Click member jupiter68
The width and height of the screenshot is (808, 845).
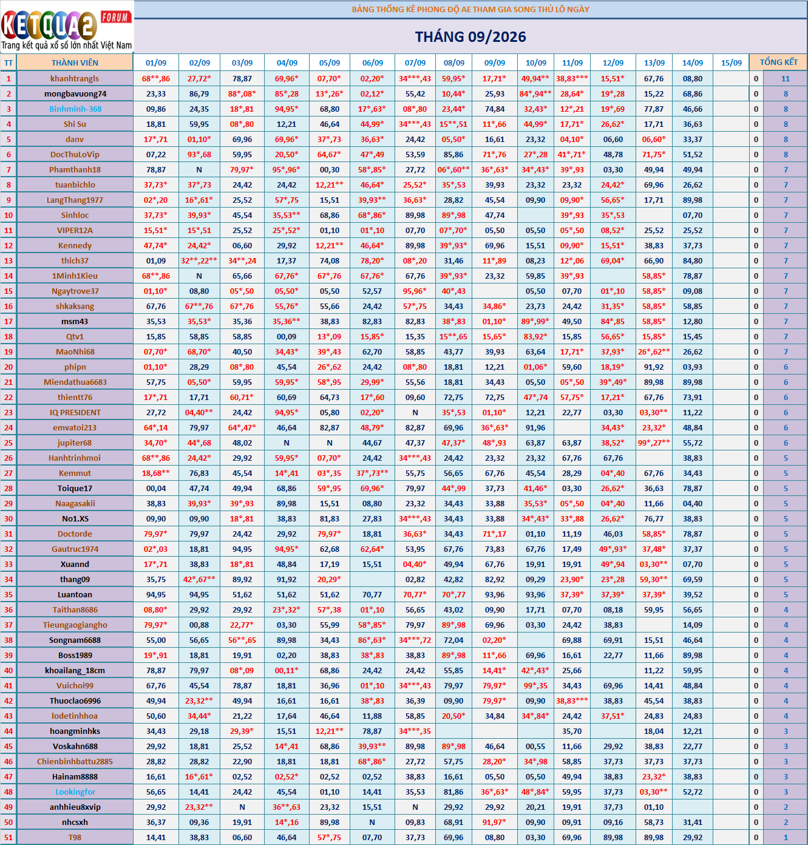[75, 443]
